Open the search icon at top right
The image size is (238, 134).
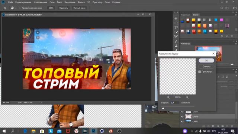point(222,8)
